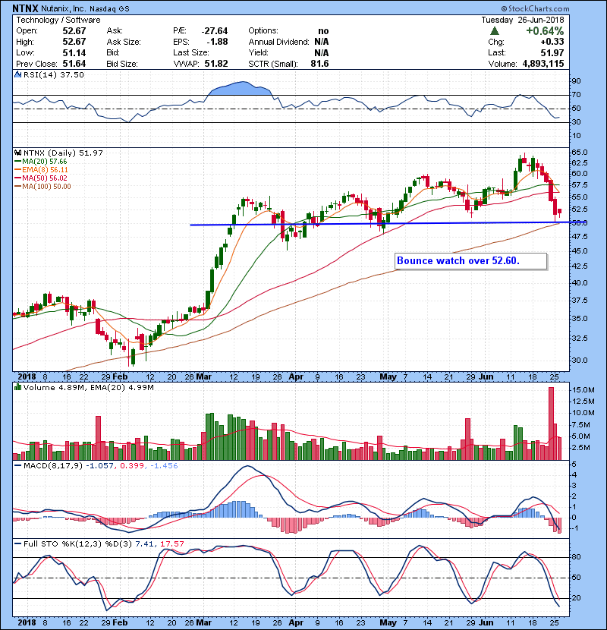Viewport: 607px width, 630px height.
Task: Click the MA(100) 50.00 legend entry
Action: 42,187
